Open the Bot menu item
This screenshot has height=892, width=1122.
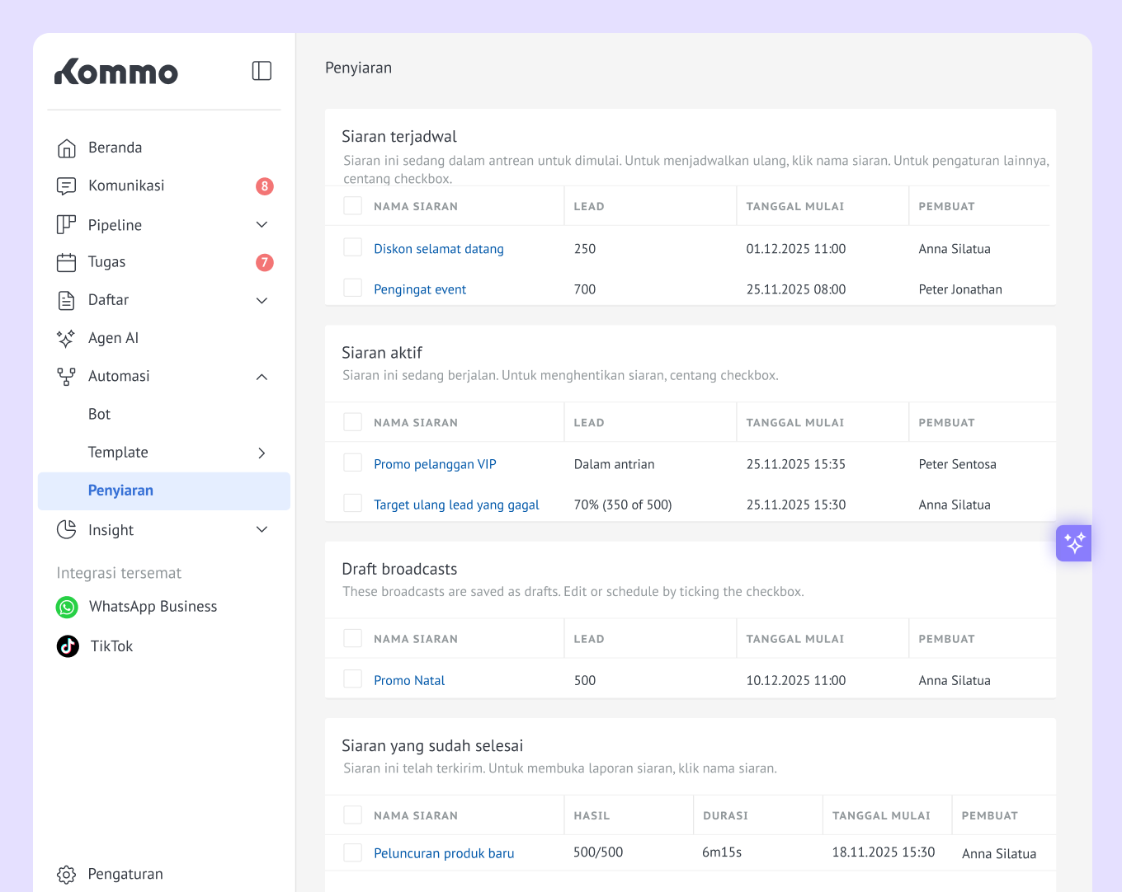[x=99, y=415]
